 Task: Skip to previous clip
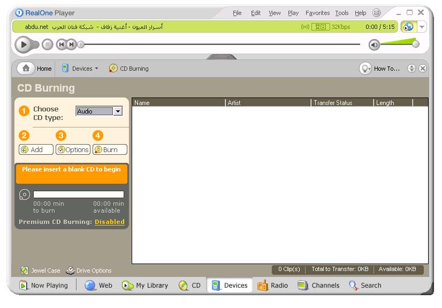61,44
